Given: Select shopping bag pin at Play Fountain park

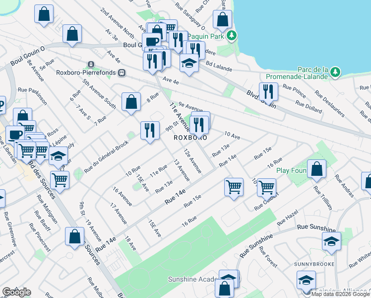Looking at the screenshot, I should coord(316,170).
